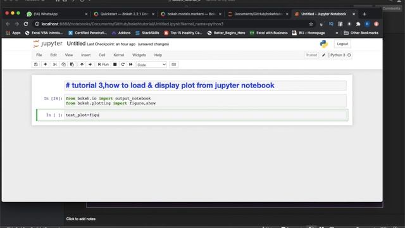
Task: Open the Addons bookmark
Action: 121,33
